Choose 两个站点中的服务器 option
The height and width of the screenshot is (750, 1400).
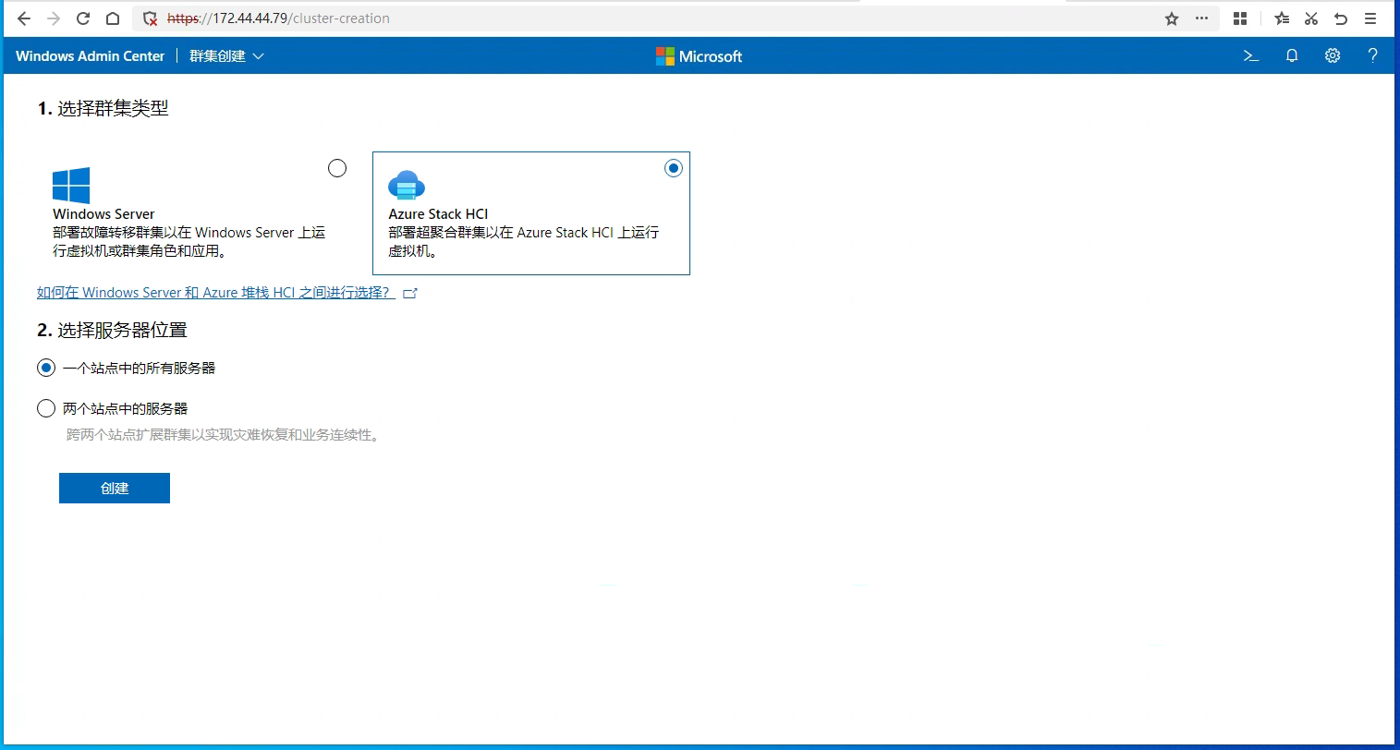(x=46, y=408)
